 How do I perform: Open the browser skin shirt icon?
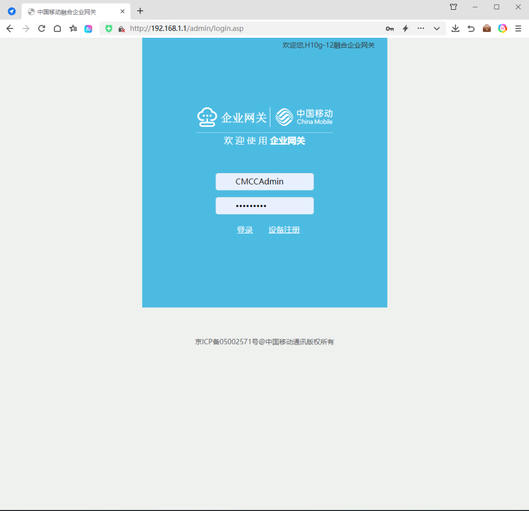click(x=454, y=7)
